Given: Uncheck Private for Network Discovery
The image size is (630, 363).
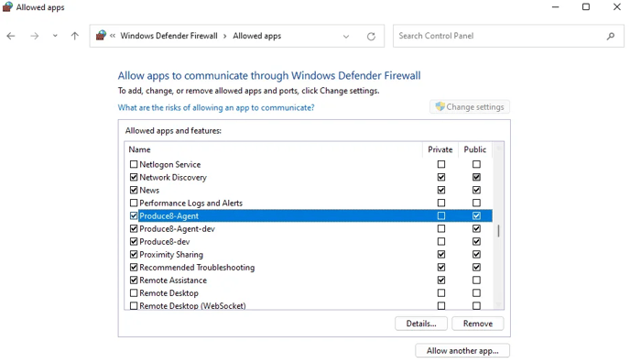Looking at the screenshot, I should tap(441, 177).
